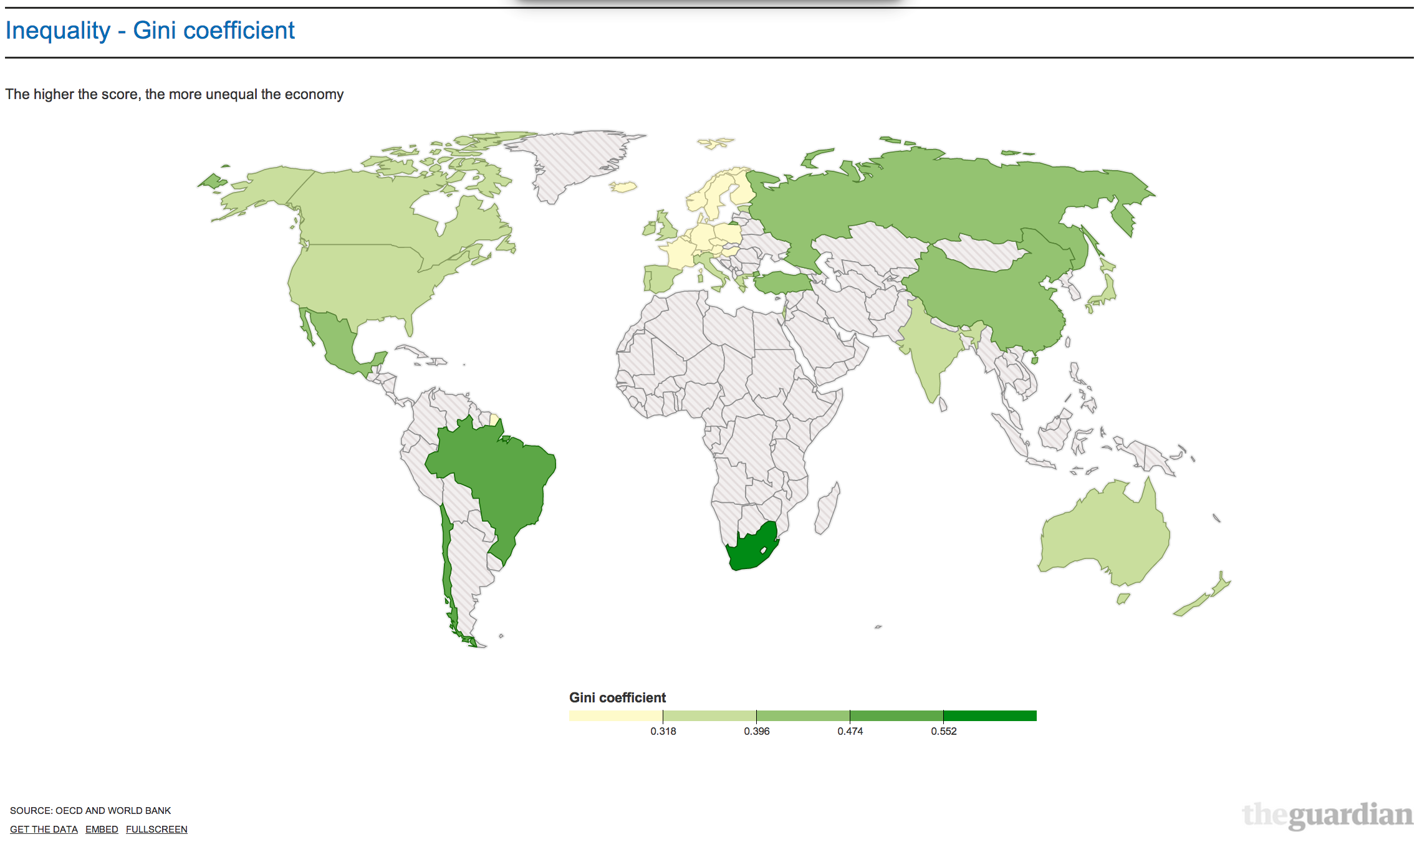
Task: Click the GET THE DATA link
Action: coord(44,829)
